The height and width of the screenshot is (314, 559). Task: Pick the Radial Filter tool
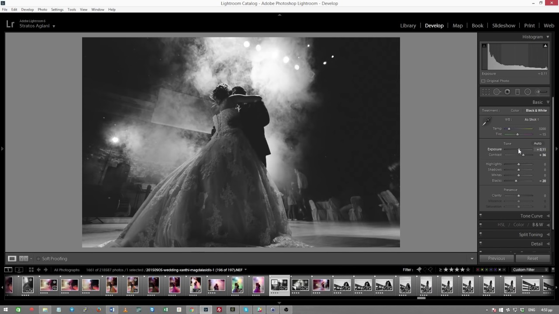click(x=528, y=92)
